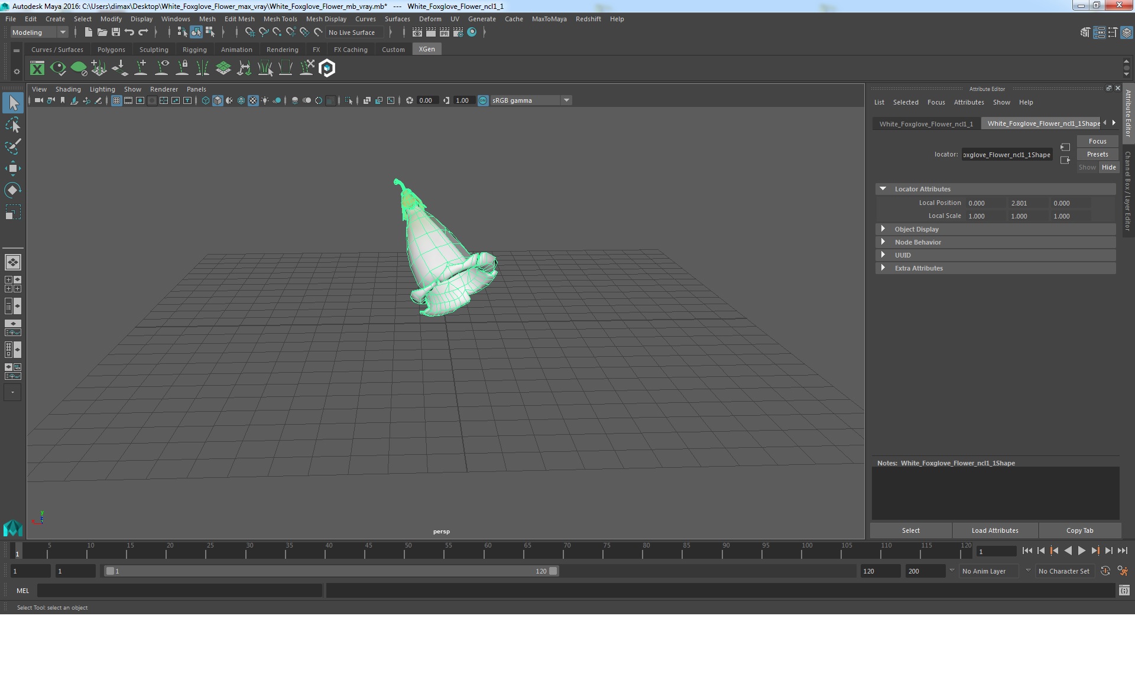Image resolution: width=1135 pixels, height=684 pixels.
Task: Click the range slider end handle at 120
Action: [x=553, y=571]
